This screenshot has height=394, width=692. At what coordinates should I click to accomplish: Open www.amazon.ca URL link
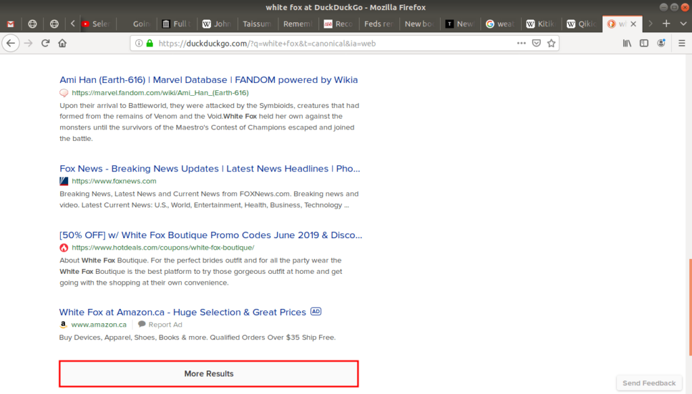[99, 325]
